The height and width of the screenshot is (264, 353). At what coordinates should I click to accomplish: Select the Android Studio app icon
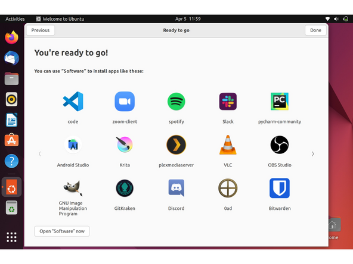73,145
